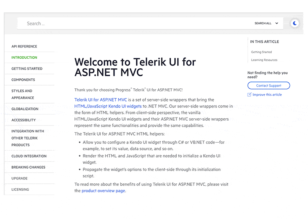308x219 pixels.
Task: Open the Search All dropdown
Action: pyautogui.click(x=266, y=23)
